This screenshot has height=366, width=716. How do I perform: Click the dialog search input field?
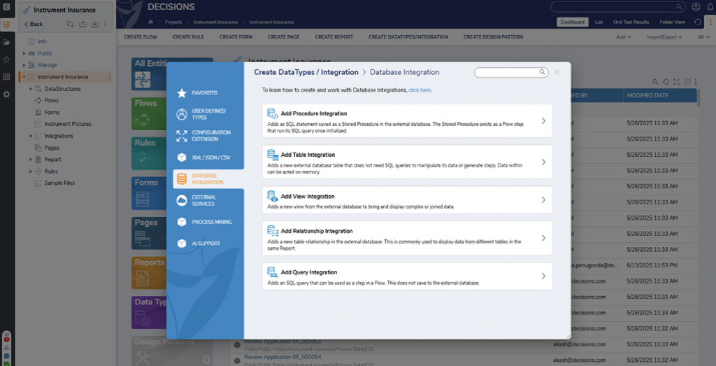[x=511, y=72]
